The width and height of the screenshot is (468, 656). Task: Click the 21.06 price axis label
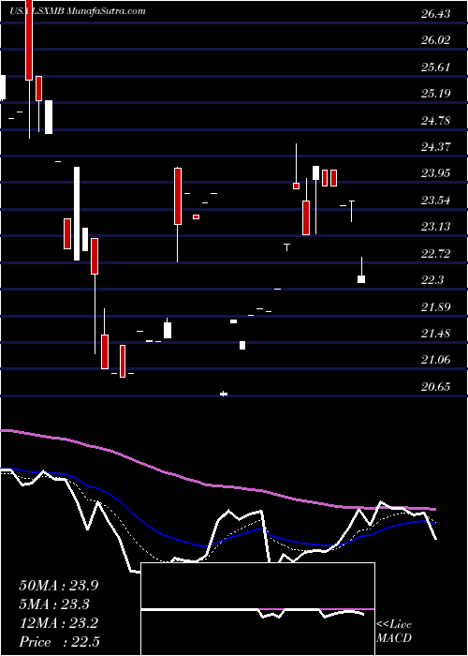(436, 360)
